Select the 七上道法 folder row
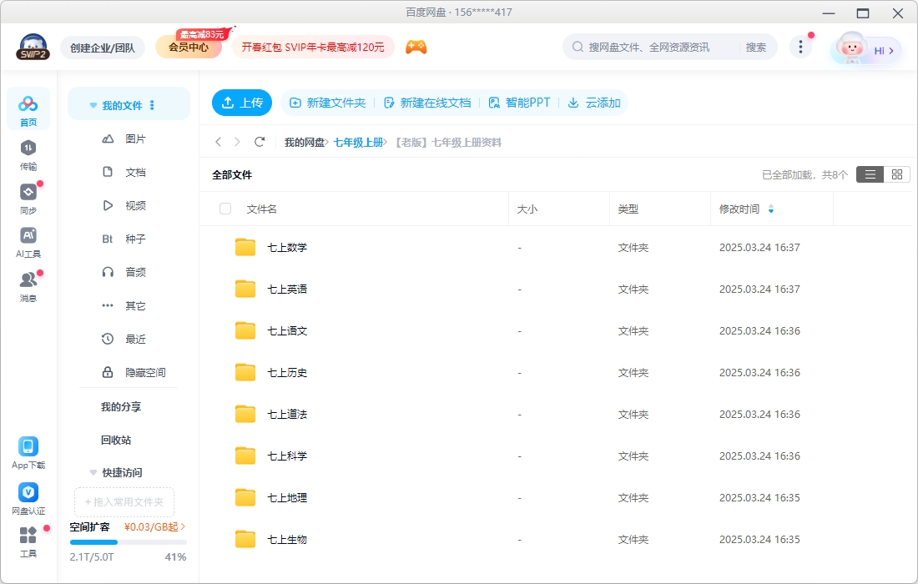The width and height of the screenshot is (918, 584). pos(556,415)
